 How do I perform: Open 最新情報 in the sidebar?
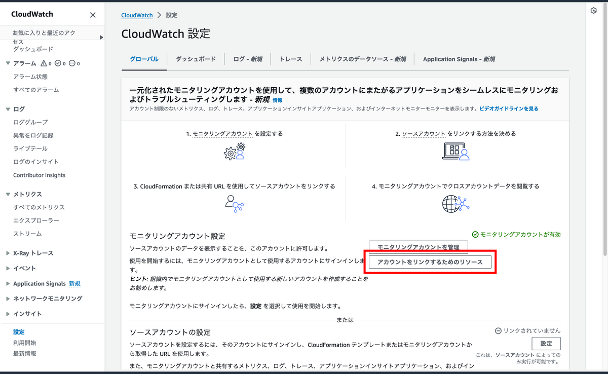pos(24,353)
